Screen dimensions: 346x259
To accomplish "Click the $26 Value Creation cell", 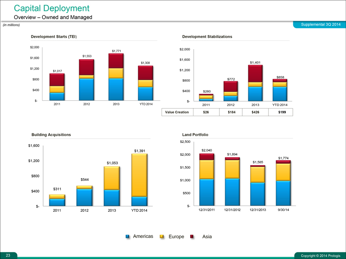I will (206, 112).
